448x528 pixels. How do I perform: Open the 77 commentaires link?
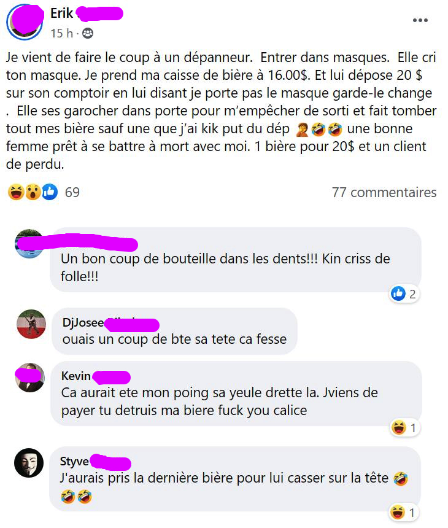[384, 193]
